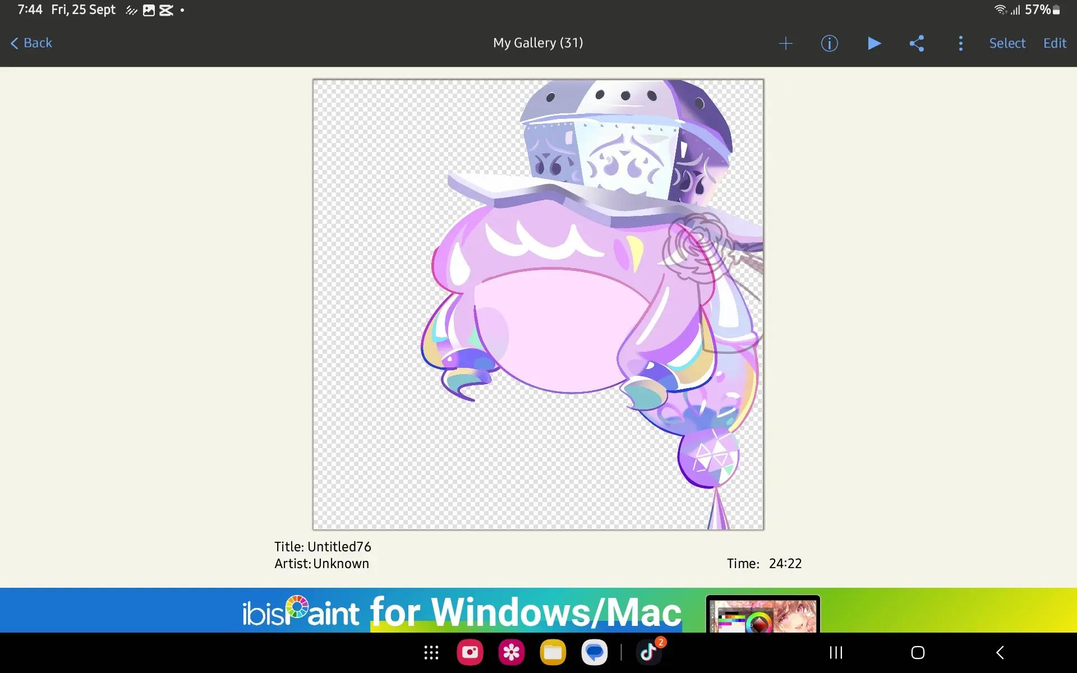Go back using the Back button
Image resolution: width=1077 pixels, height=673 pixels.
(x=31, y=43)
